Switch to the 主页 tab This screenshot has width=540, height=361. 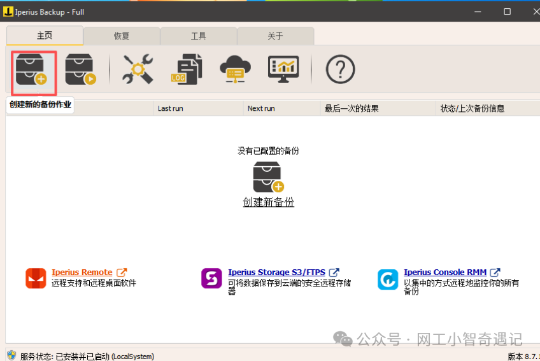pos(45,36)
